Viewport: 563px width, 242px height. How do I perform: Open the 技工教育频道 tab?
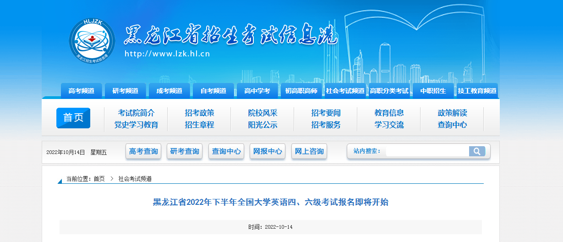pyautogui.click(x=477, y=91)
